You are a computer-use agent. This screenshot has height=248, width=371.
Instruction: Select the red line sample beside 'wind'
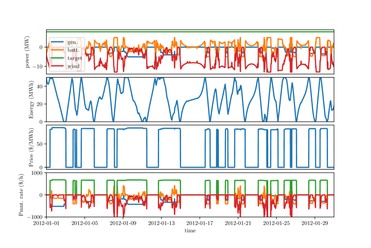pos(58,66)
